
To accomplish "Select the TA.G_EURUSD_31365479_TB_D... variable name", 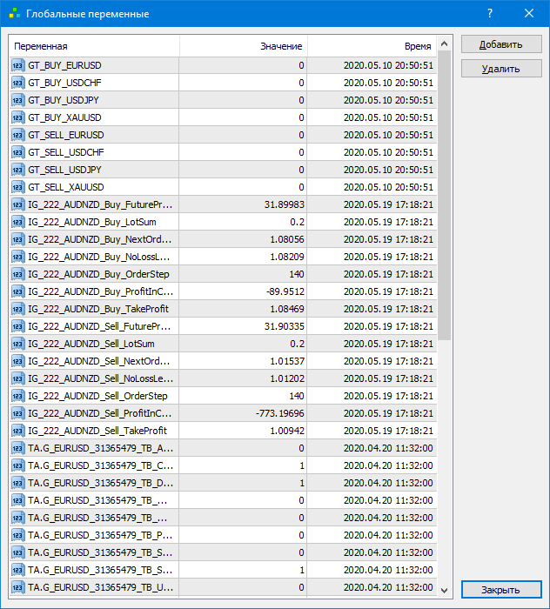I will [x=101, y=483].
